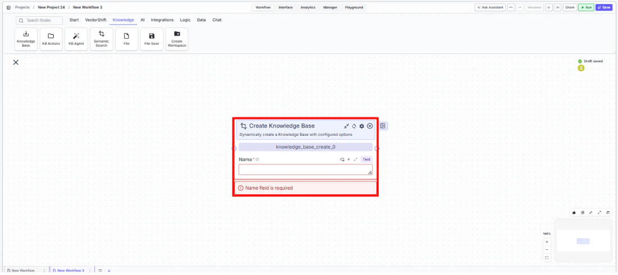Screen dimensions: 618x275
Task: Select the hand pan tool above minimap
Action: 608,212
